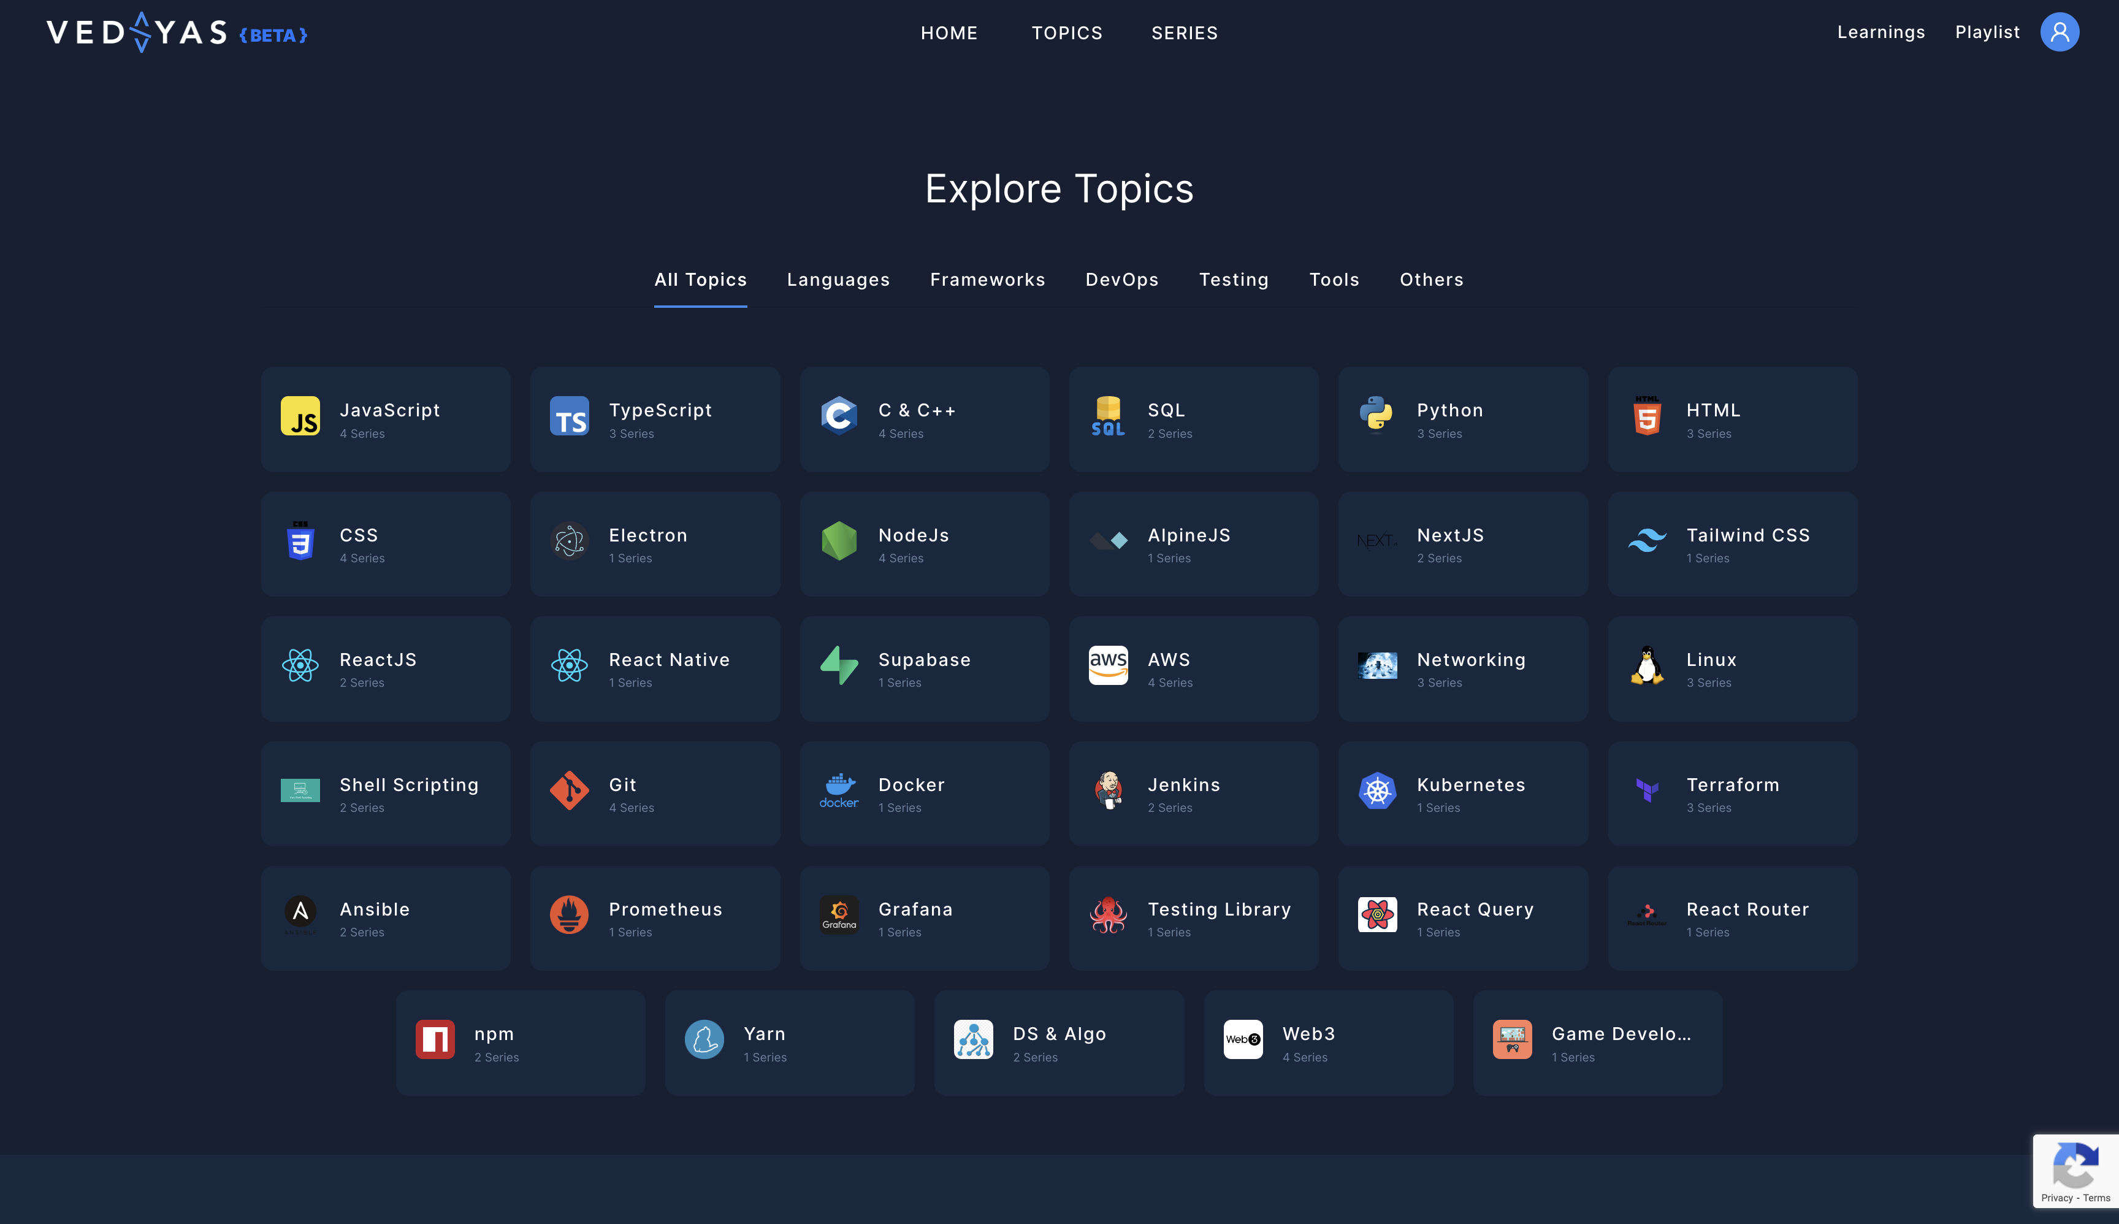Switch to the Tools tab
The image size is (2119, 1224).
point(1334,280)
